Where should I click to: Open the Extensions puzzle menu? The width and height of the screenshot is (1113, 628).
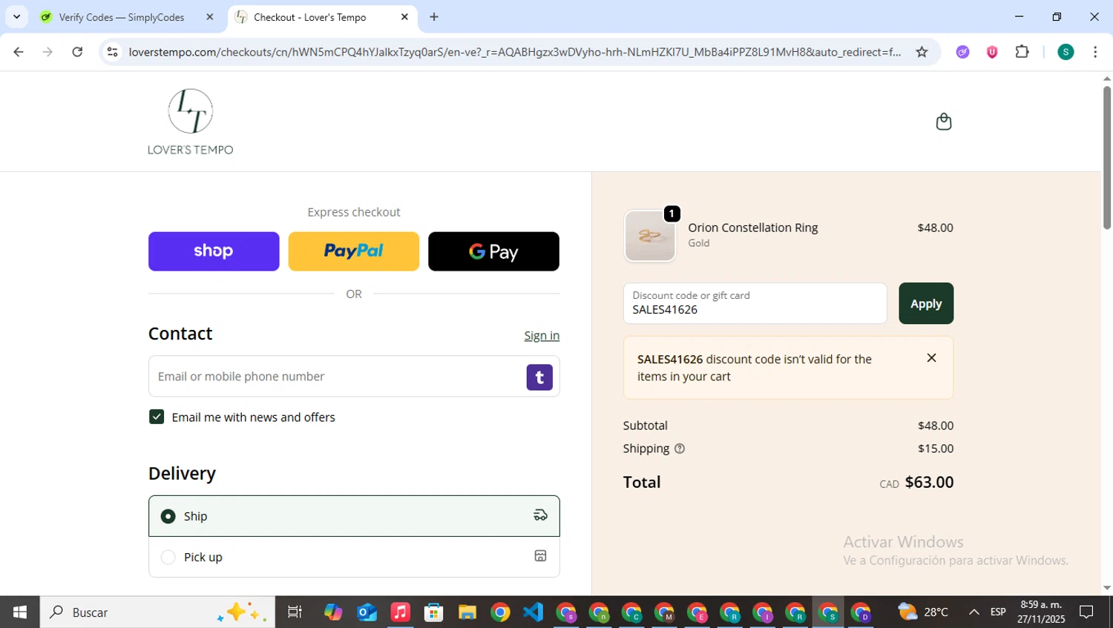click(x=1022, y=52)
